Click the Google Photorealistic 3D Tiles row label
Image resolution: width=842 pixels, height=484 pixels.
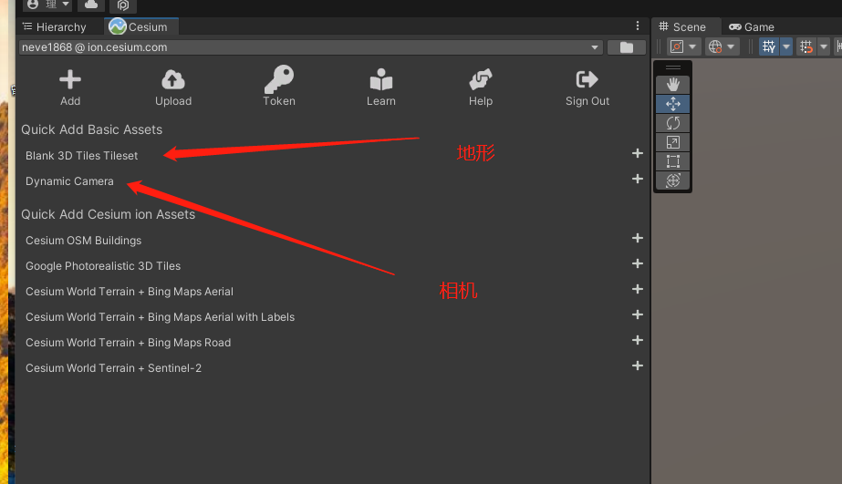pos(103,266)
